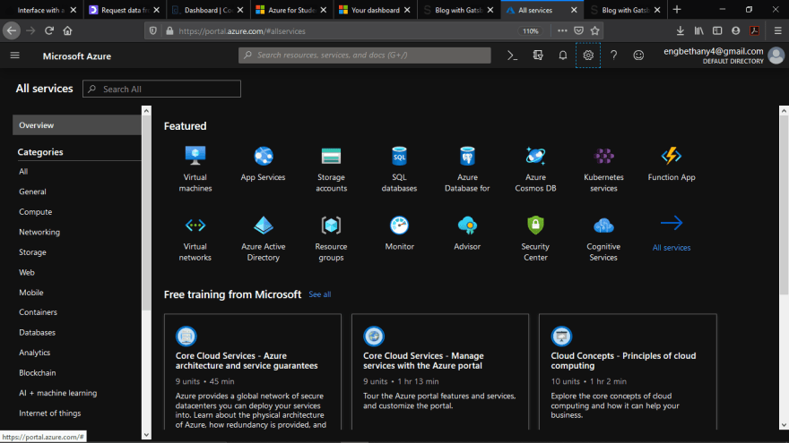Click See all training link
Viewport: 789px width, 443px height.
click(319, 294)
